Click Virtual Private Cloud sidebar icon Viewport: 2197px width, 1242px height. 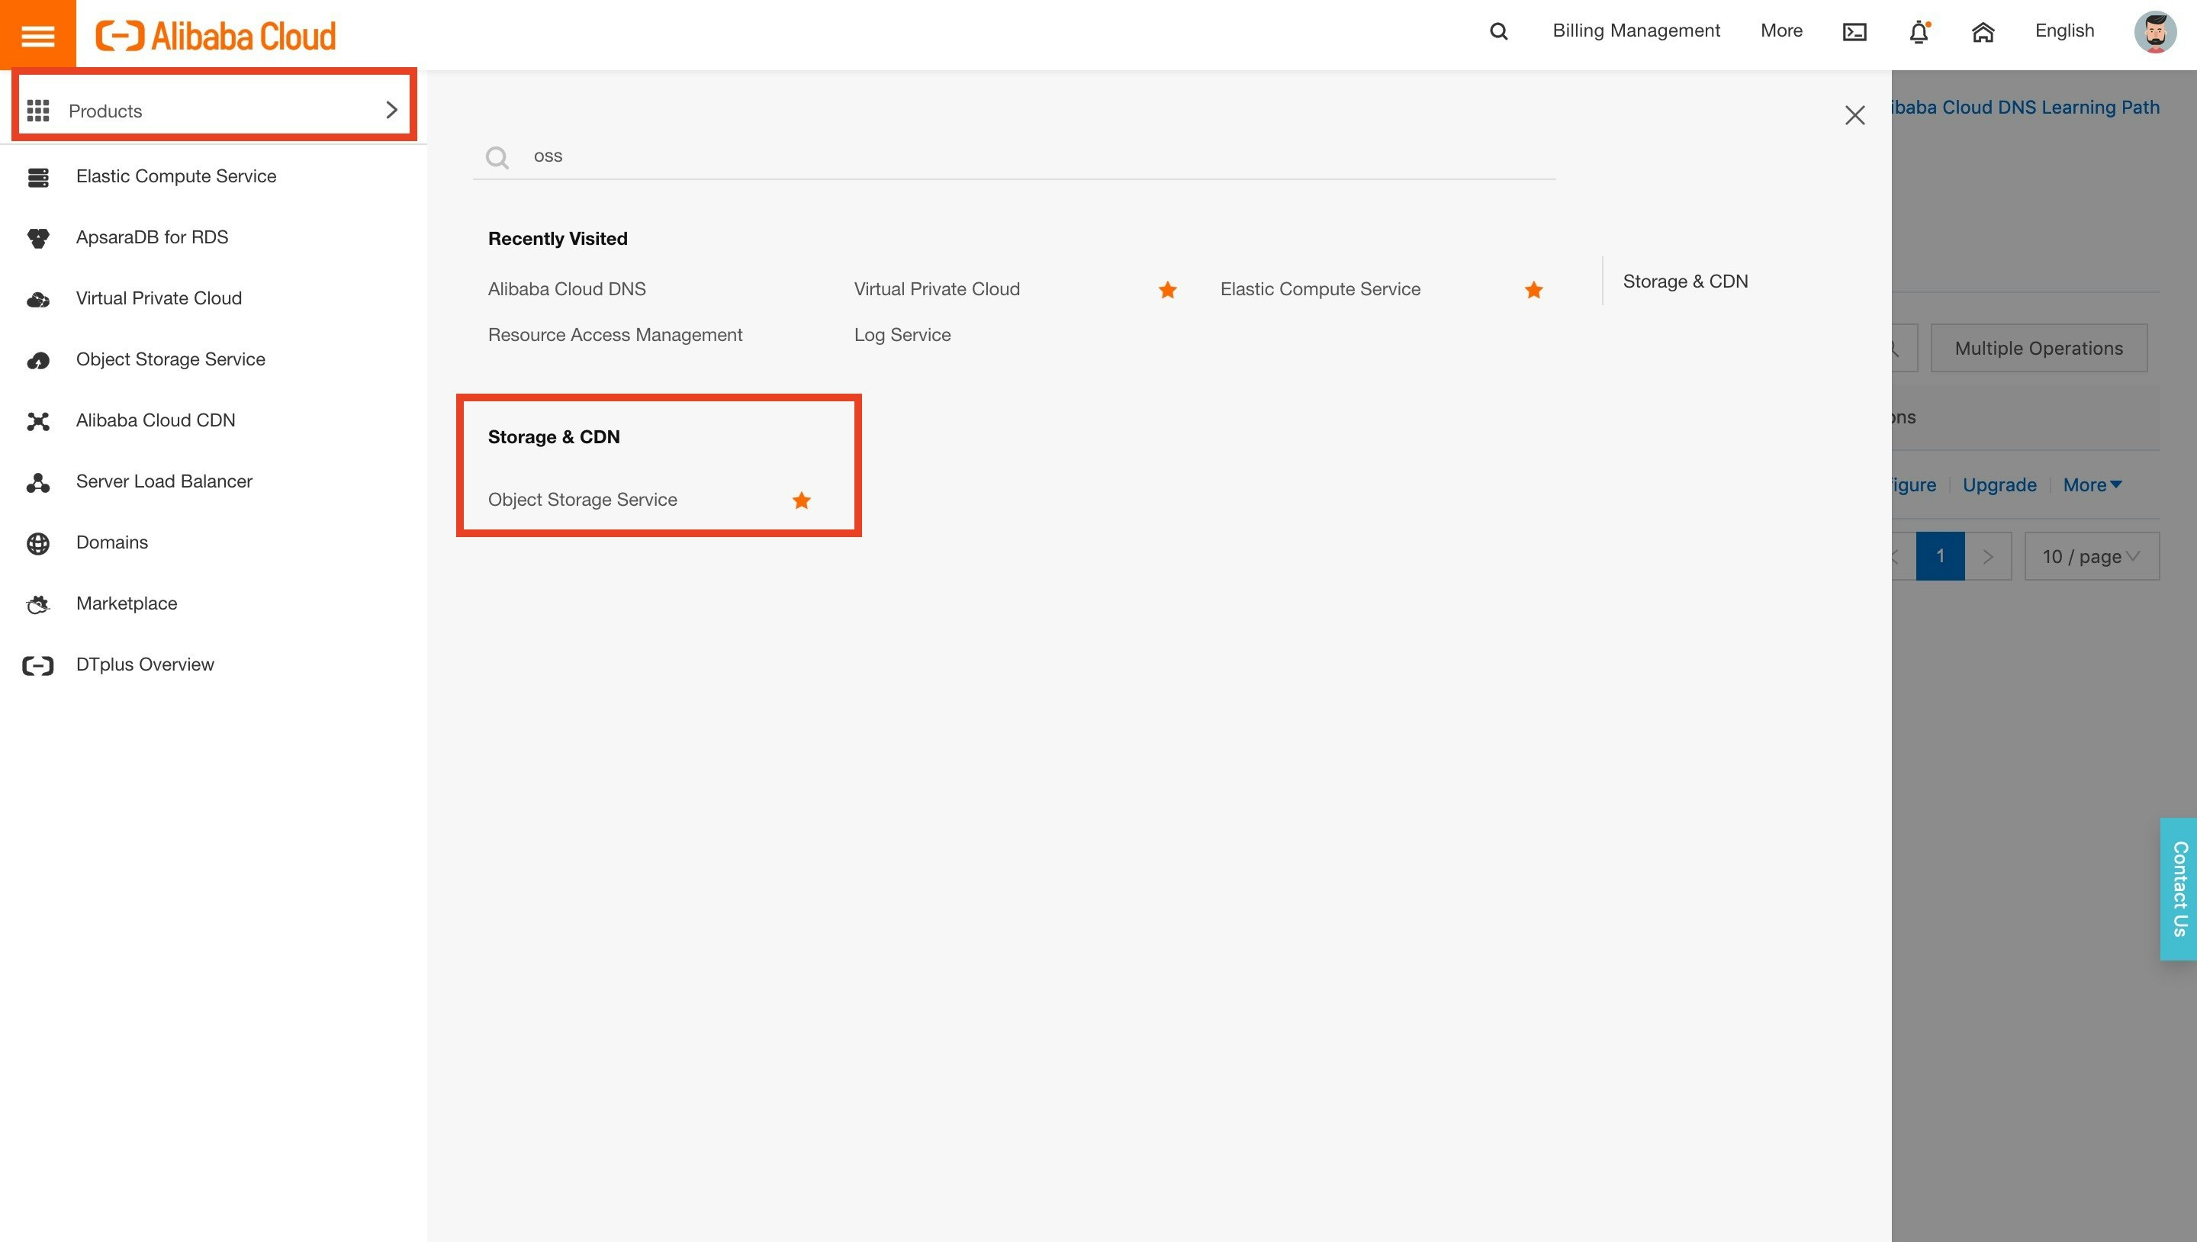tap(37, 299)
